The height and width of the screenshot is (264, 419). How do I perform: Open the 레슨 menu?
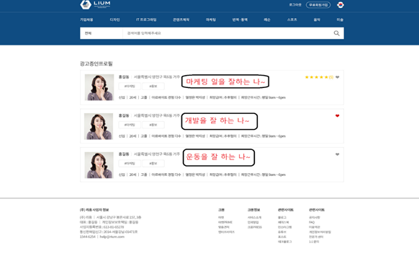click(267, 19)
